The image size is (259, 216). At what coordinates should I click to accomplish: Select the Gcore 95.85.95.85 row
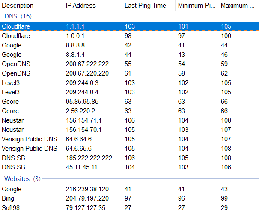(x=129, y=102)
